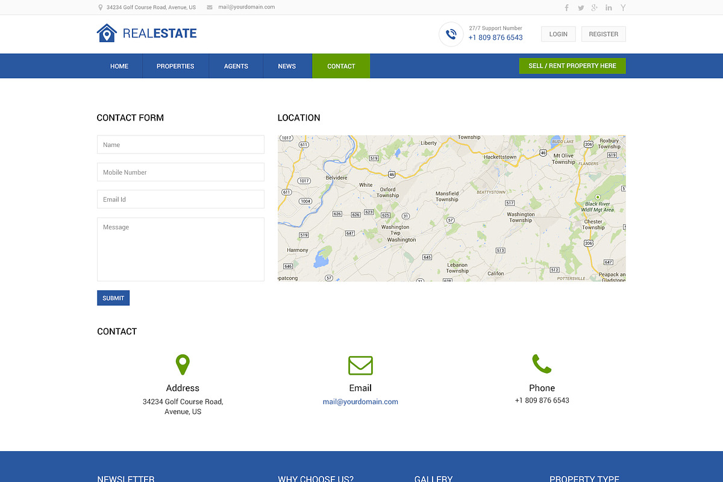Click the 34234 Golf Course Road text under Address
723x482 pixels.
point(183,407)
